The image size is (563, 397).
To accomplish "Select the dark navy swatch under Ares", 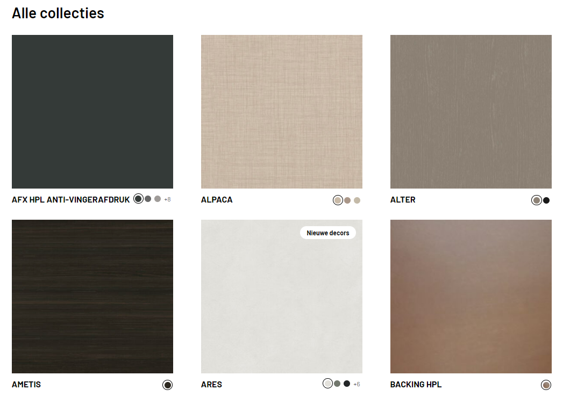I will click(347, 384).
